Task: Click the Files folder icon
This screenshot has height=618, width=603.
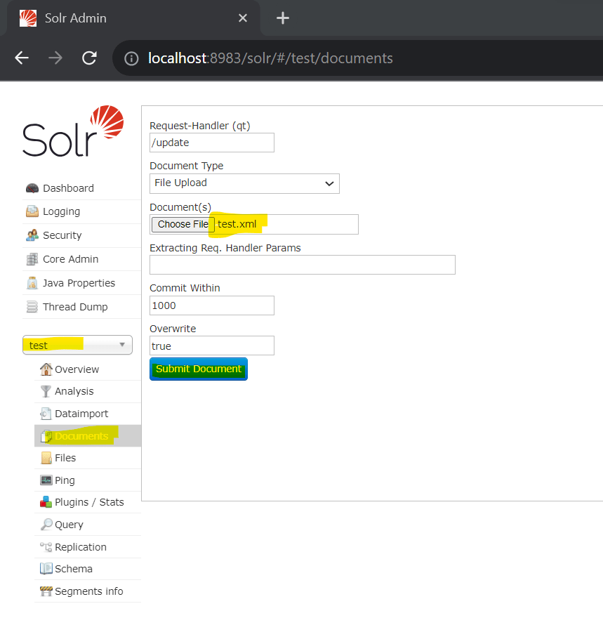Action: pos(46,458)
